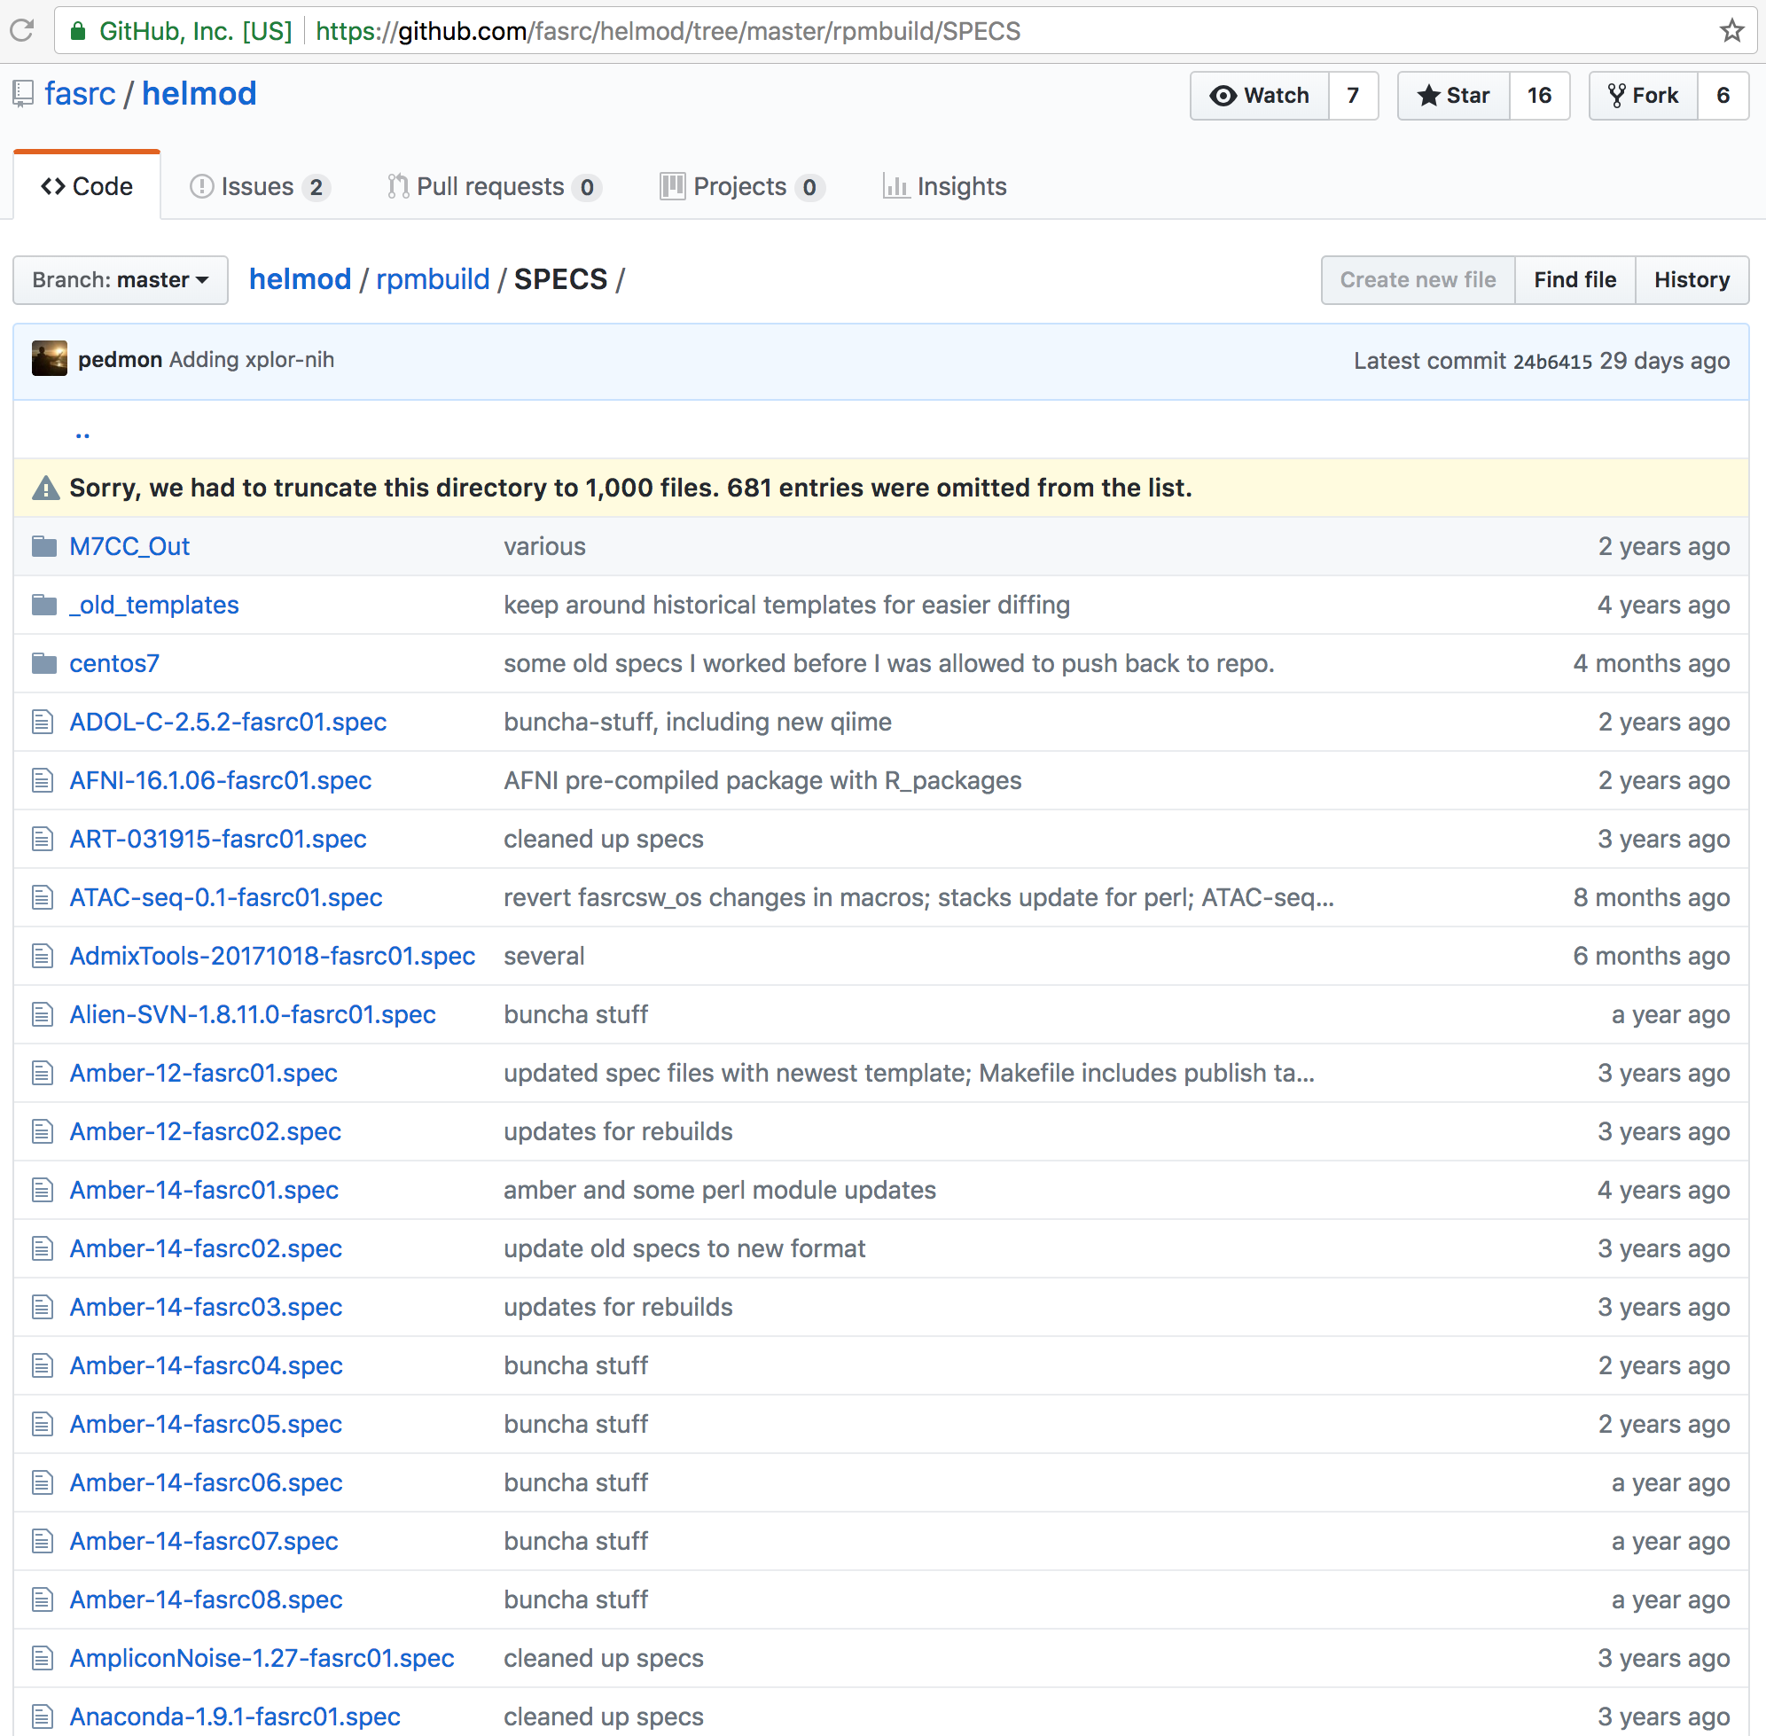Click file icon beside Amber-14-fasrc03.spec
The image size is (1766, 1736).
click(43, 1307)
